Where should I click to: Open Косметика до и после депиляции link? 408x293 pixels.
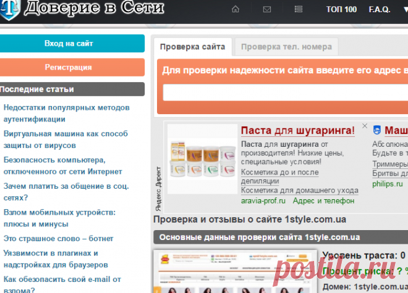(279, 176)
